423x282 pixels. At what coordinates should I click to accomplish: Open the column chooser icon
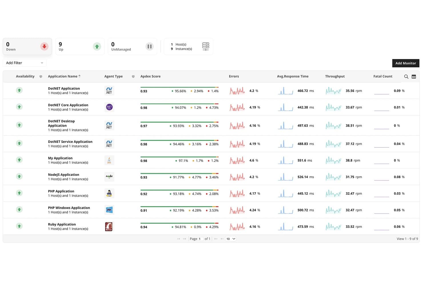[414, 77]
